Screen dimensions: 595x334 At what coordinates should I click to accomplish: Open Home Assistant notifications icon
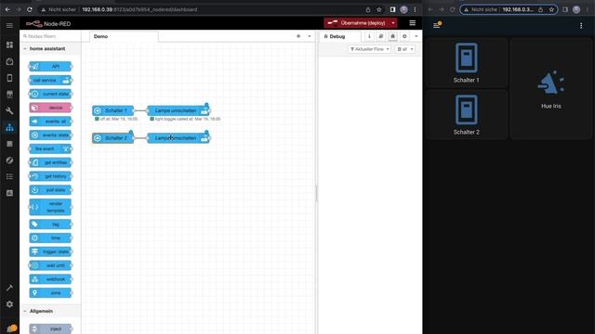(11, 328)
